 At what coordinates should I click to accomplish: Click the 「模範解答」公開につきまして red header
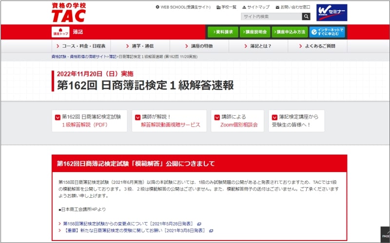(199, 163)
